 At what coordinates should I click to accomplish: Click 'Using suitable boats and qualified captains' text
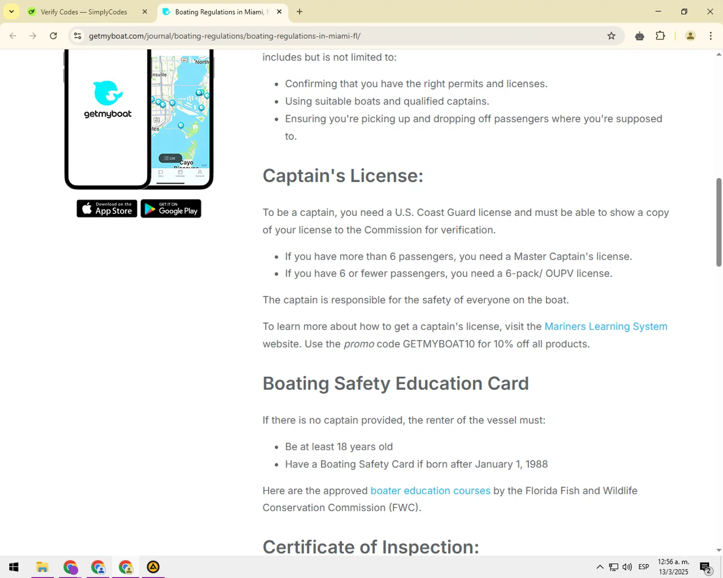coord(387,101)
